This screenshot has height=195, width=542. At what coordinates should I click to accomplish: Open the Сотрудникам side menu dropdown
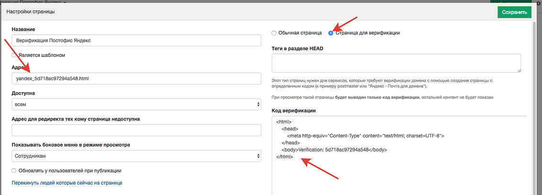coord(136,156)
